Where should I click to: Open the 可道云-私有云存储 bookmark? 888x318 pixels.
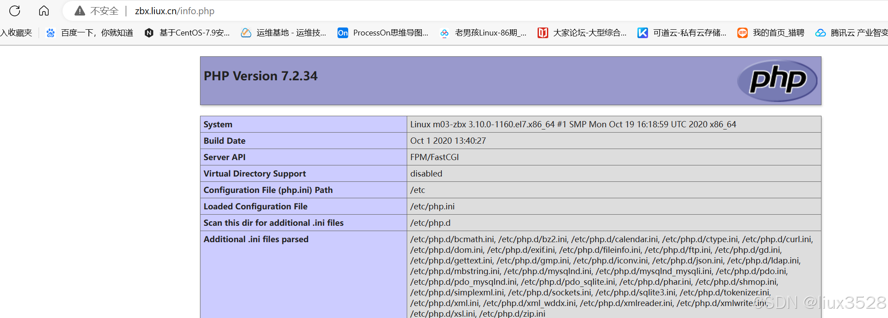click(x=690, y=33)
